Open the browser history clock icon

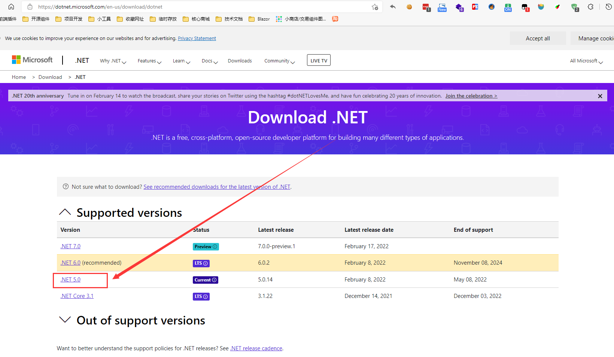click(x=609, y=7)
